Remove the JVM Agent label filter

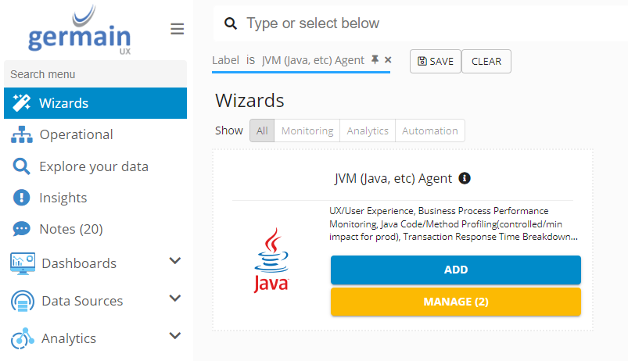coord(388,60)
